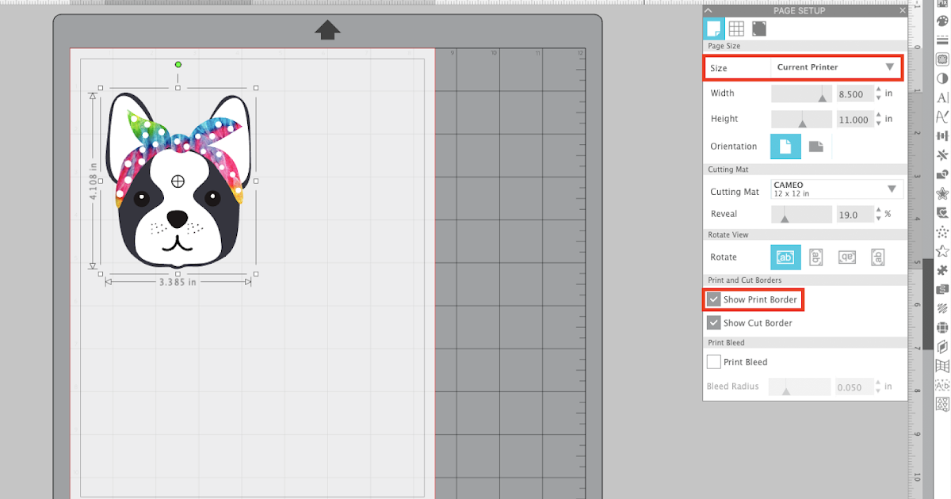Image resolution: width=951 pixels, height=499 pixels.
Task: Open the outlined star panel icon
Action: pos(942,251)
